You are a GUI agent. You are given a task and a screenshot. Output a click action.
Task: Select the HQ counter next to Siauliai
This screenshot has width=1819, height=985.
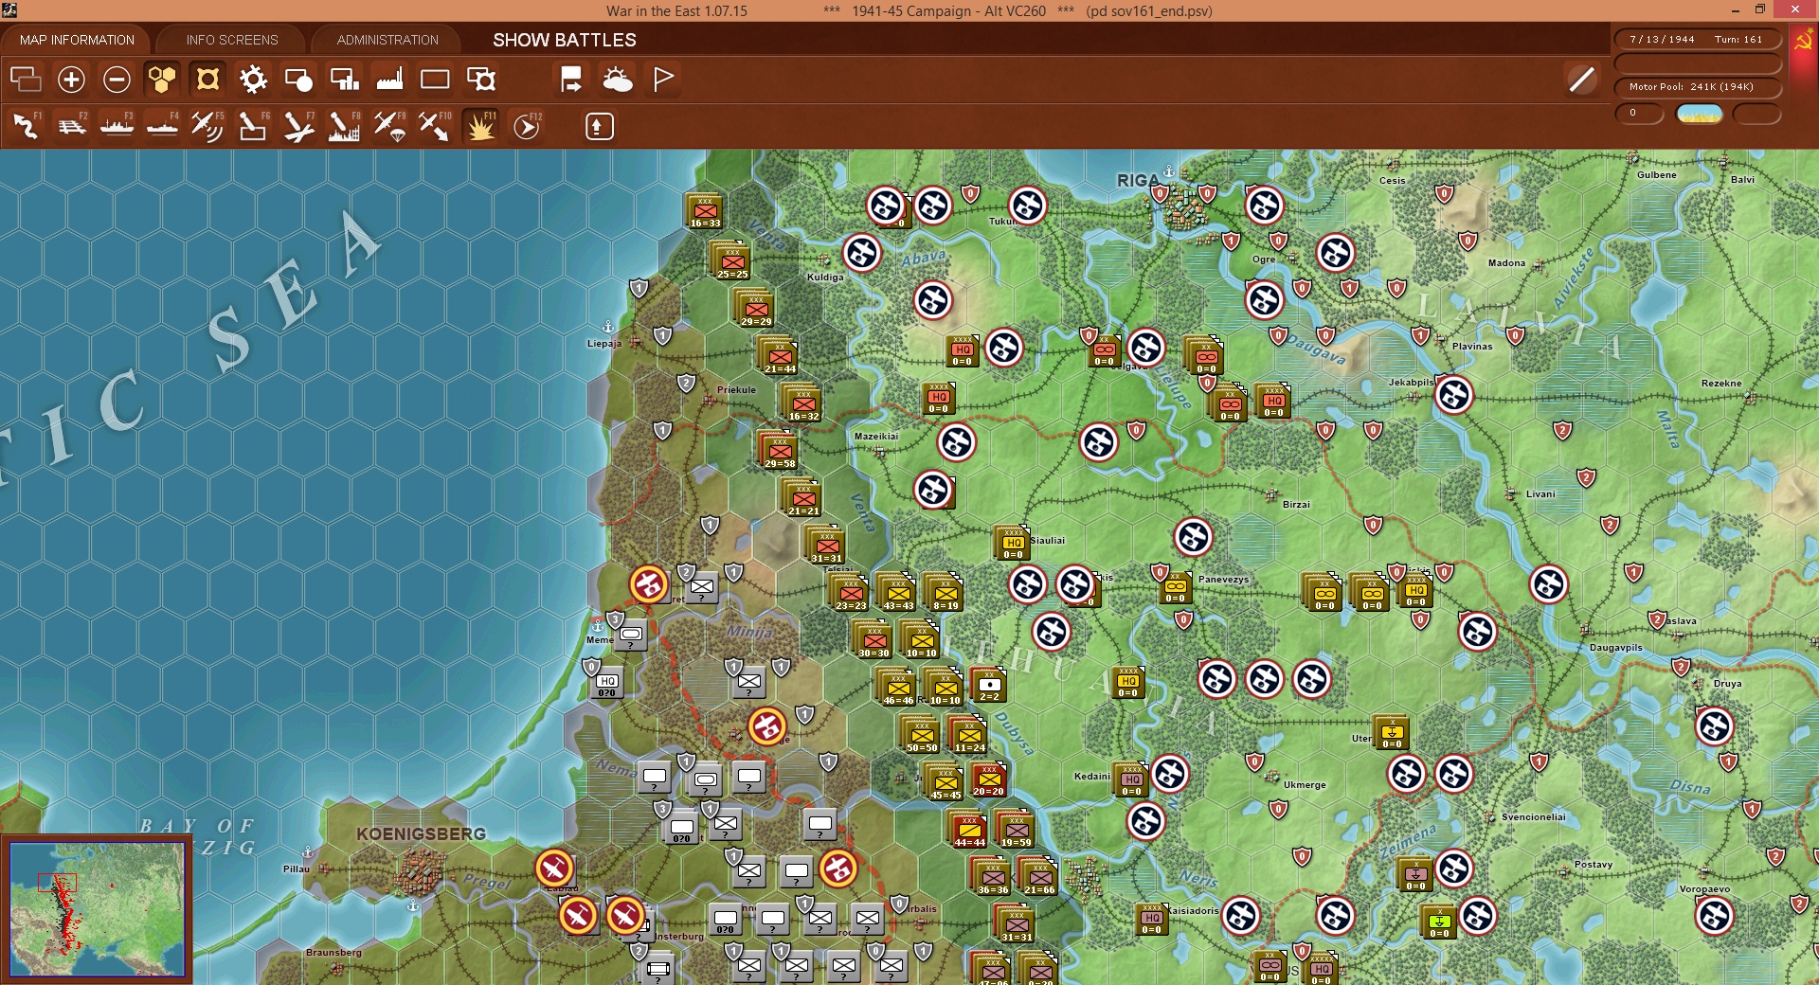[1014, 543]
